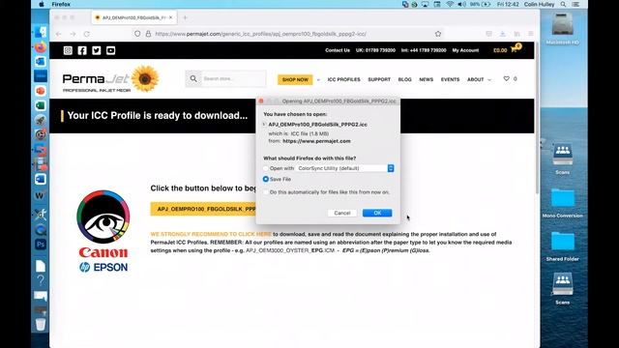
Task: Open Firefox icon in the Dock
Action: [x=41, y=47]
